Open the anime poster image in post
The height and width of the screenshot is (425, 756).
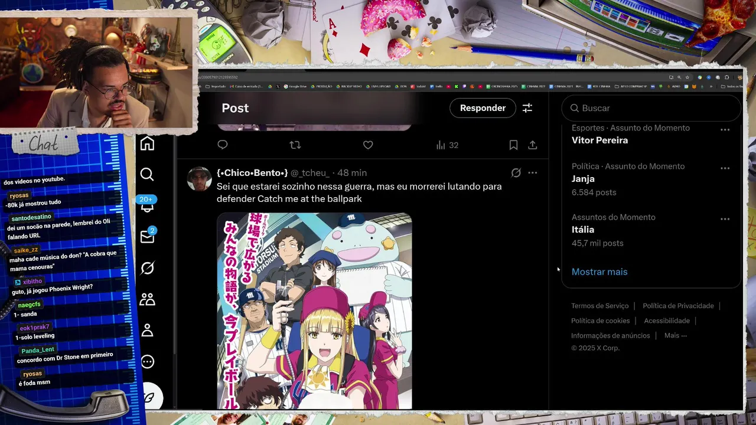tap(314, 311)
